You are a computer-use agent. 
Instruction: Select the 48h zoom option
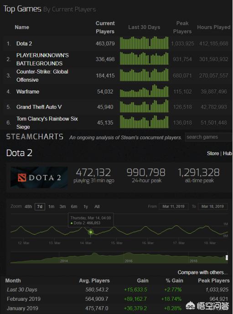28,207
